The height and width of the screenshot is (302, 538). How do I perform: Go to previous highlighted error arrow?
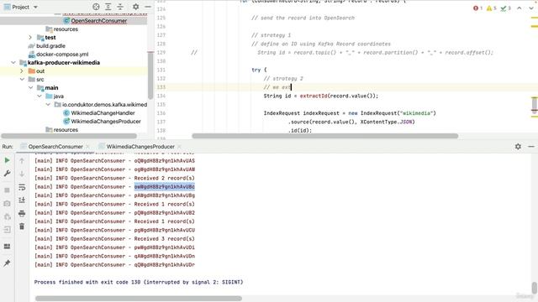click(520, 8)
